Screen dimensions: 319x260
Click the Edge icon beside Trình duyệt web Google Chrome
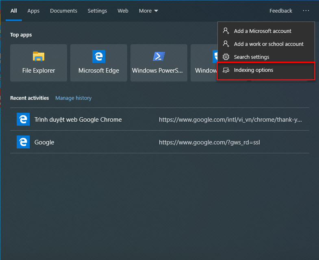[23, 119]
